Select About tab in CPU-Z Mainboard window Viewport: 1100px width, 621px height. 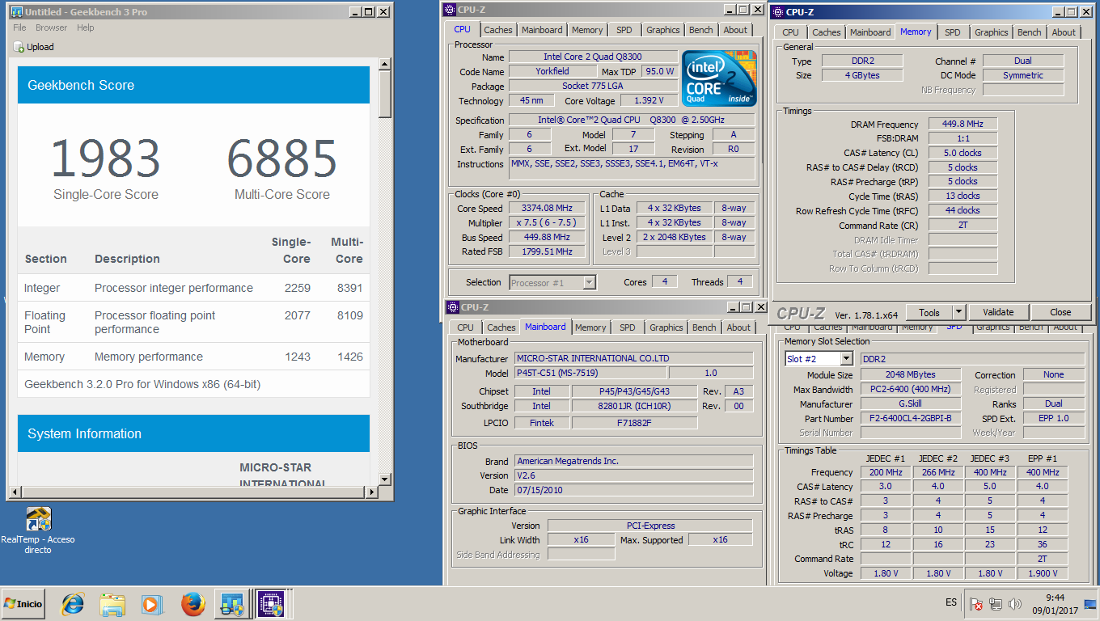pyautogui.click(x=738, y=327)
